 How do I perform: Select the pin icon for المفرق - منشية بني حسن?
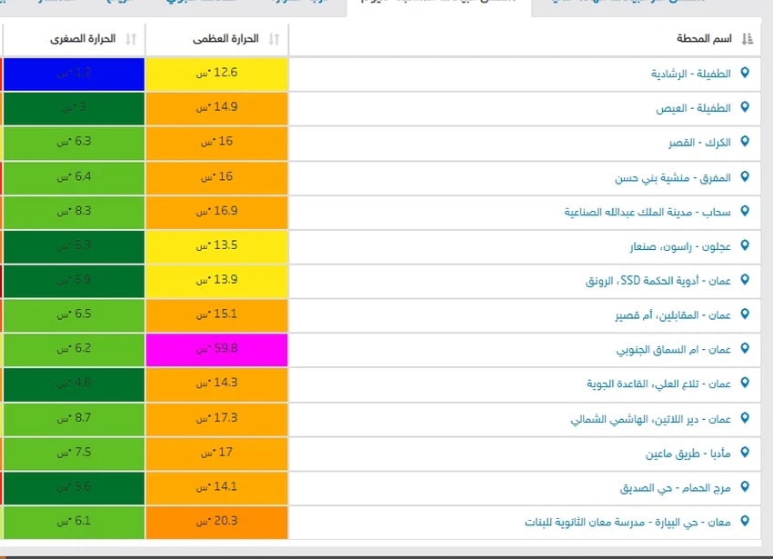coord(746,177)
